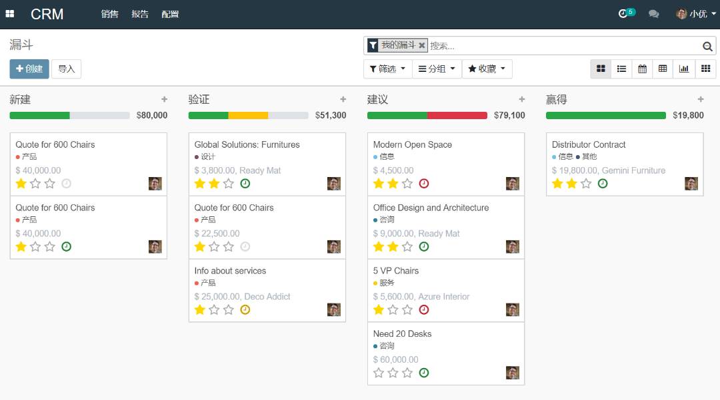Switch to calendar view

coord(642,69)
